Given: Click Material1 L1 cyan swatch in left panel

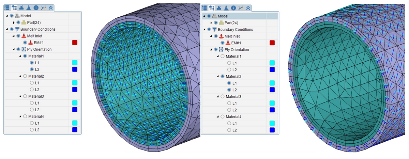Looking at the screenshot, I should coord(75,63).
